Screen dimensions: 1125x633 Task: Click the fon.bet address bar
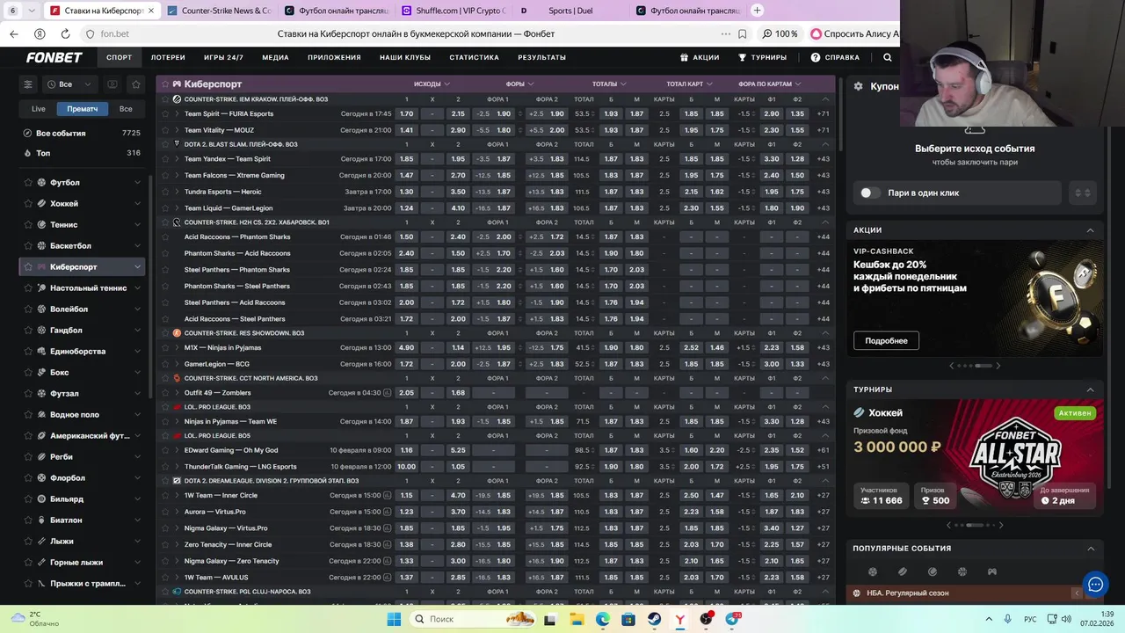pyautogui.click(x=114, y=33)
